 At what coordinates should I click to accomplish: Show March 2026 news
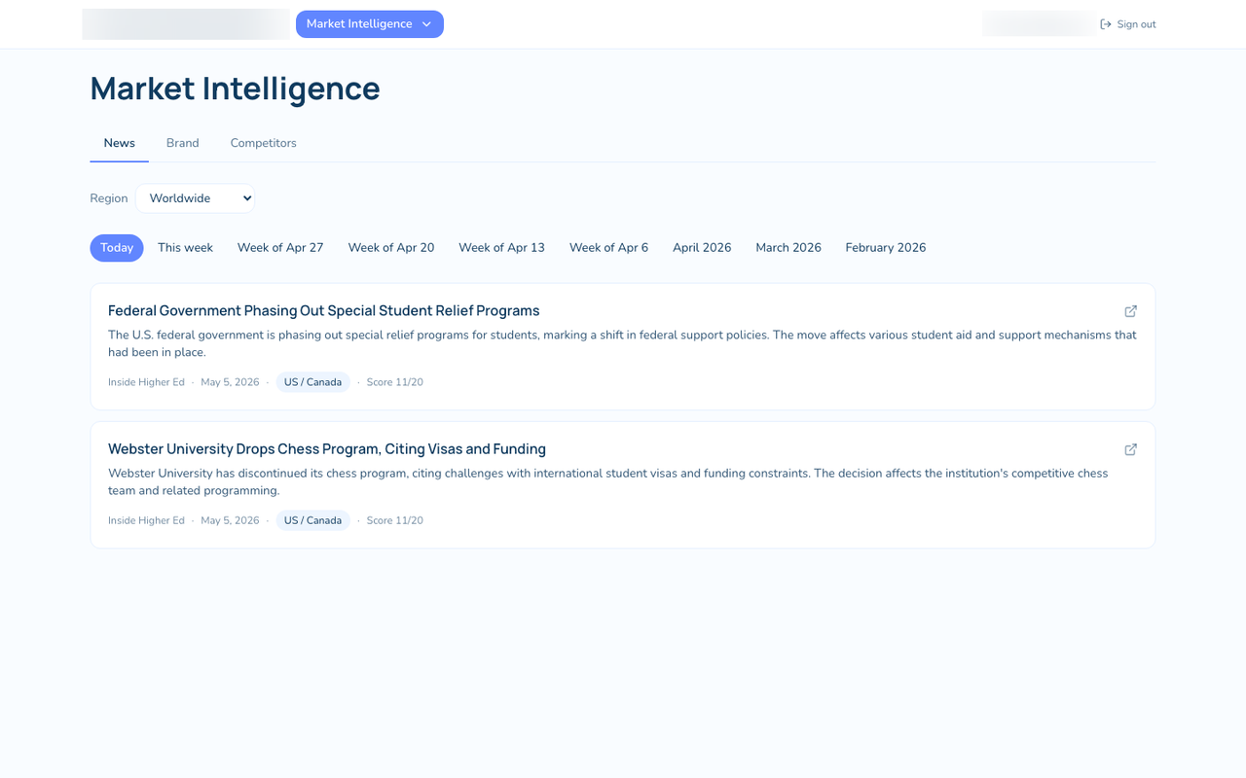(788, 248)
